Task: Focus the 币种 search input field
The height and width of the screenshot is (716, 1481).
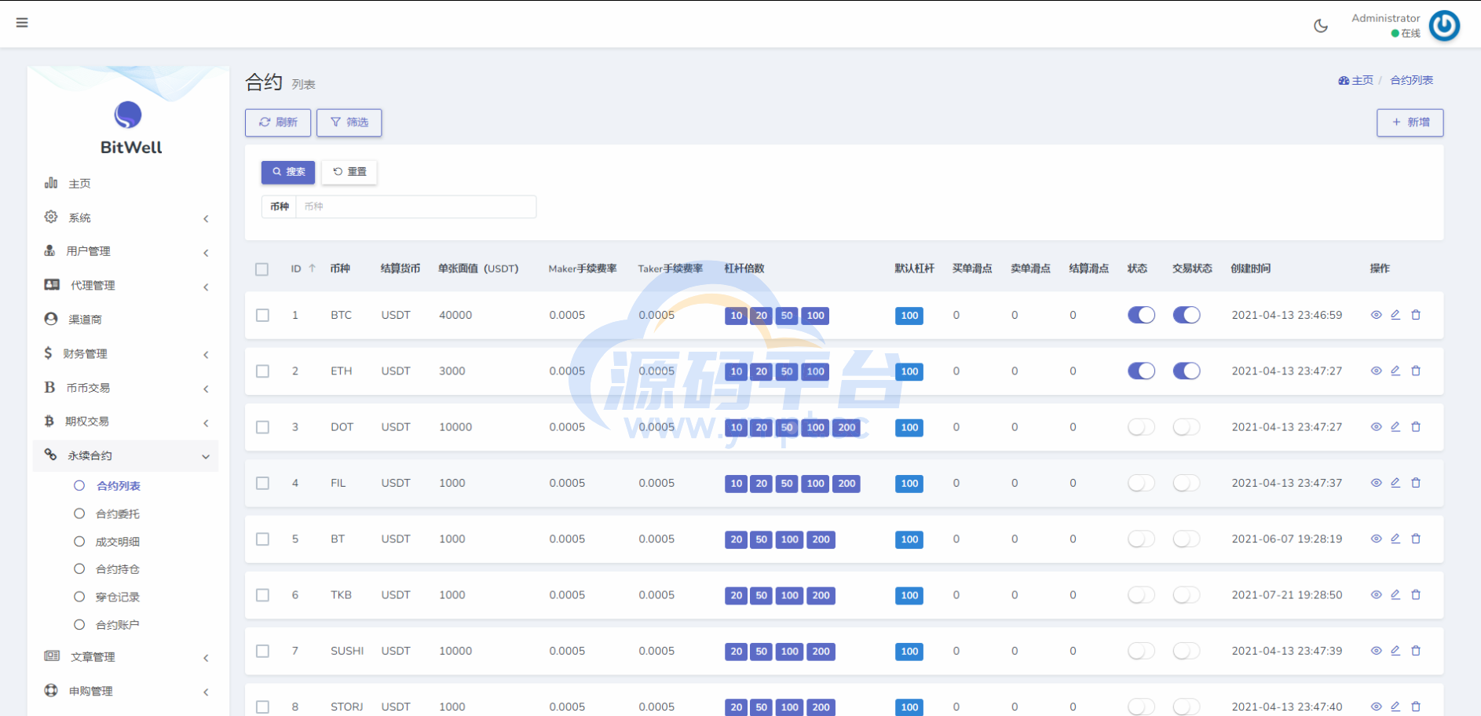Action: coord(416,206)
